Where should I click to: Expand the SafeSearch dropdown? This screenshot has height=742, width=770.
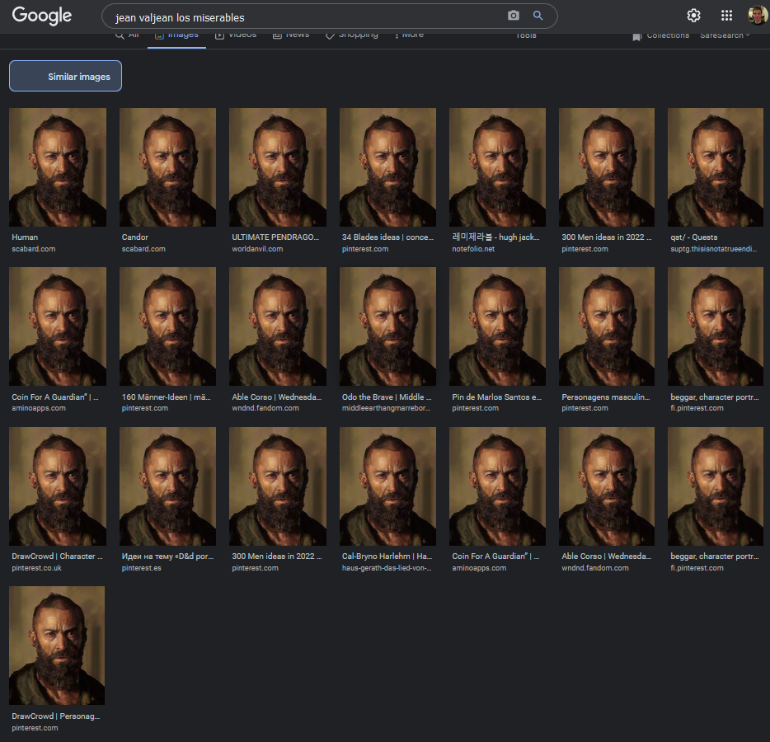pos(725,35)
